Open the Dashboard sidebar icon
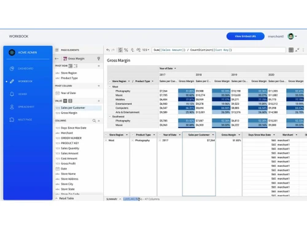307x230 pixels. [x=12, y=69]
